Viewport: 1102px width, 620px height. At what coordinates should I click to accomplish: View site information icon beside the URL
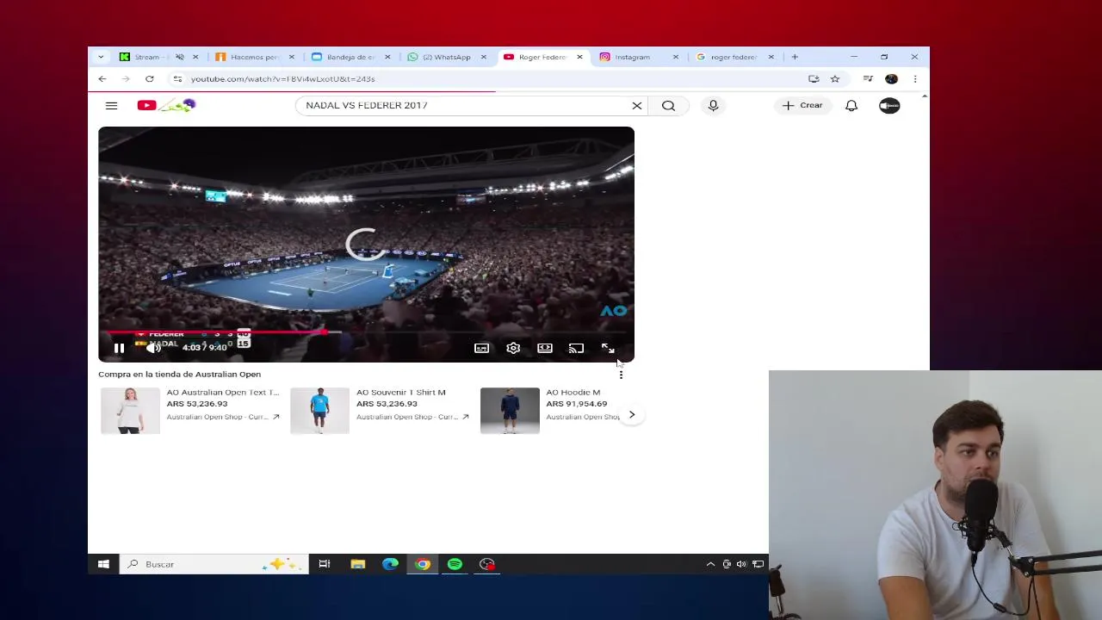point(177,78)
